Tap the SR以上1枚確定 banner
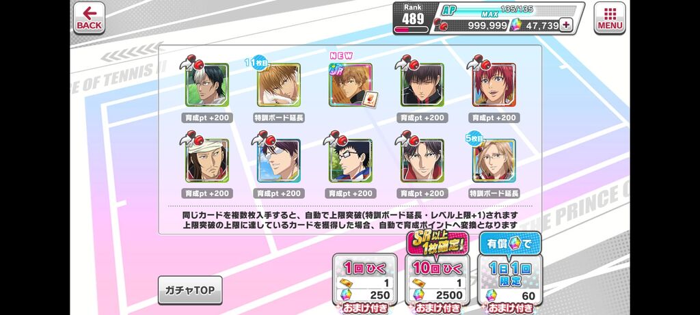Image resolution: width=700 pixels, height=315 pixels. tap(435, 243)
